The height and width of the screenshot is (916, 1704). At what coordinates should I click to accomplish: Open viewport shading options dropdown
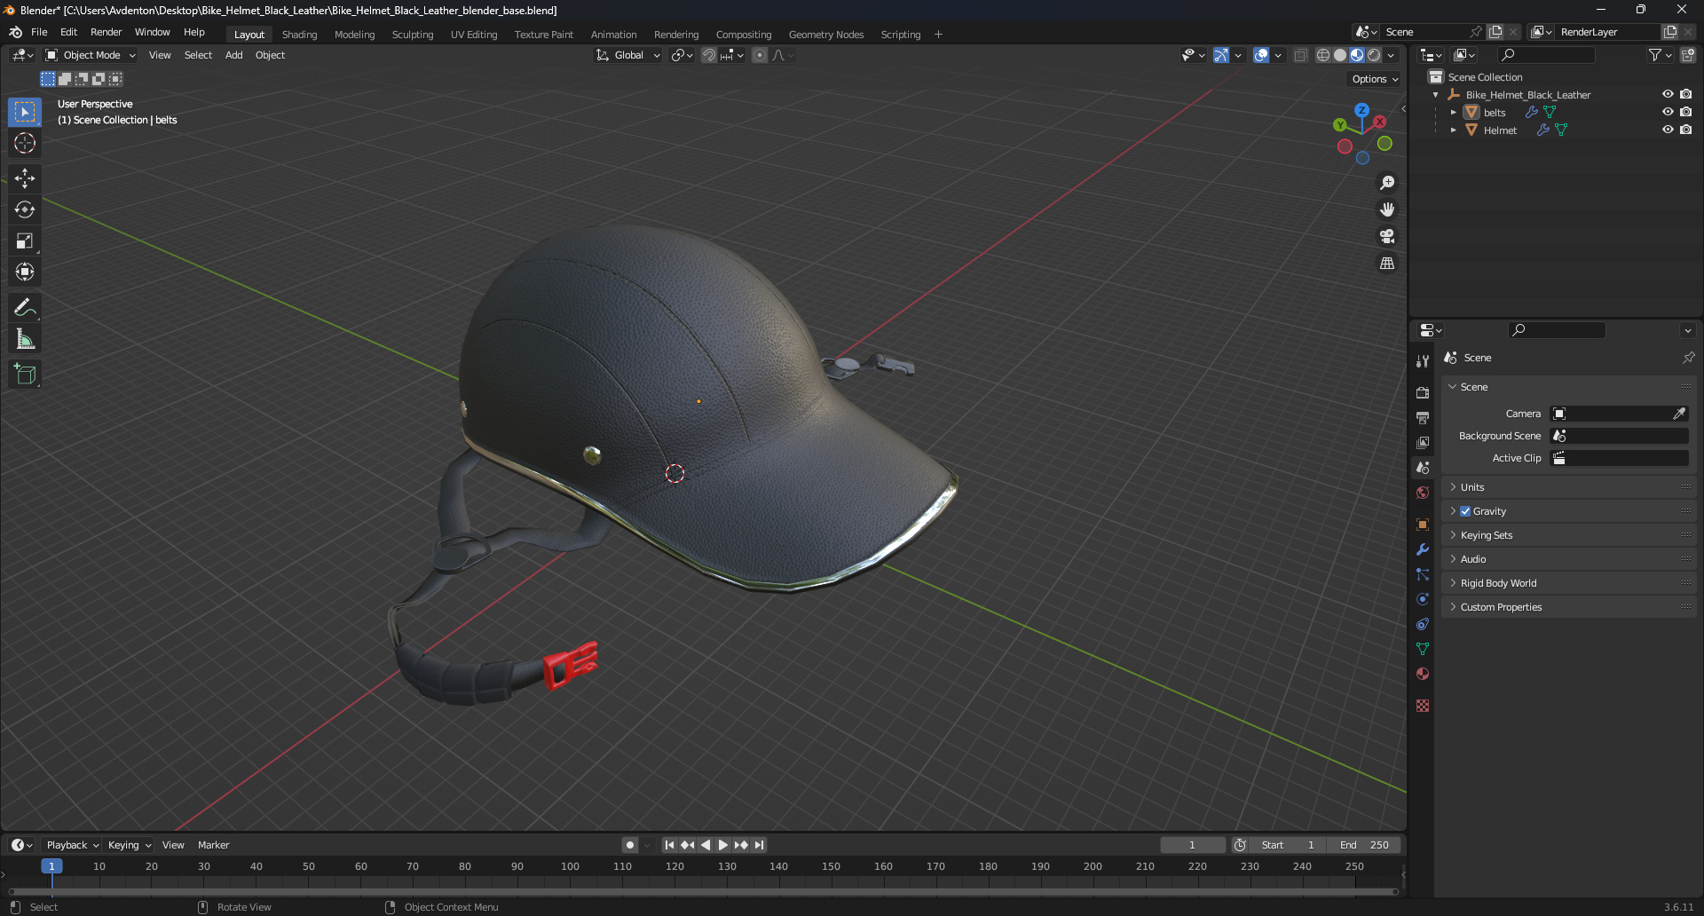coord(1392,55)
